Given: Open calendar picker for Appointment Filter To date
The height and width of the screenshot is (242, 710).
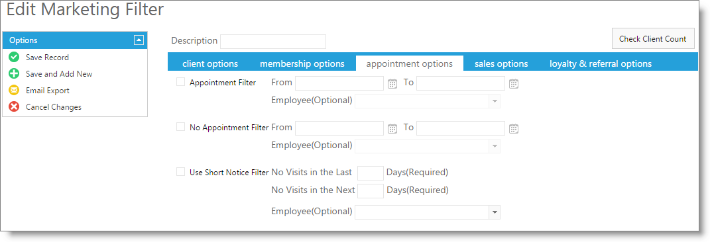Looking at the screenshot, I should click(514, 83).
